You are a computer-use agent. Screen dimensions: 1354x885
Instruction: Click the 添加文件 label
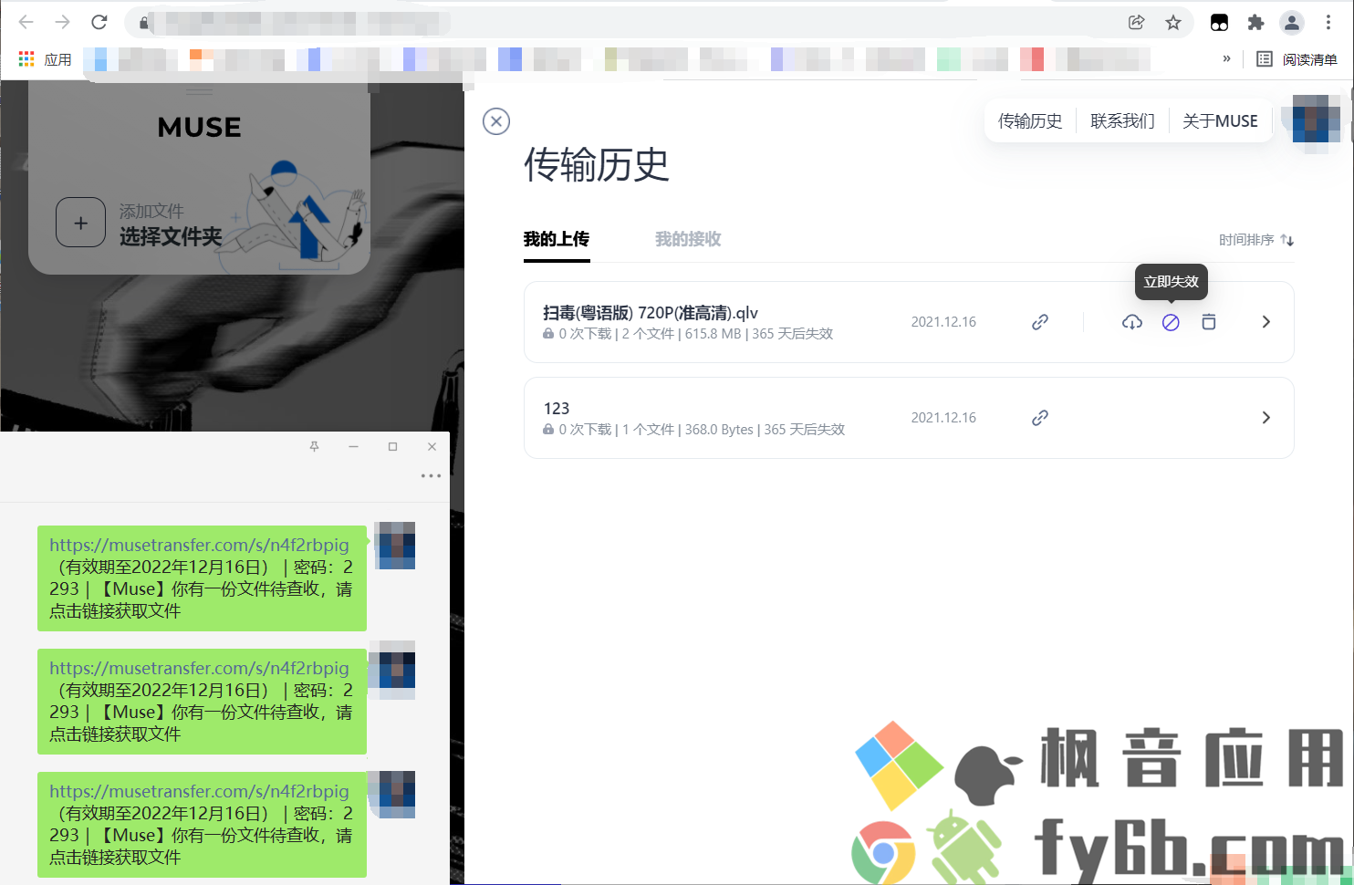tap(151, 211)
